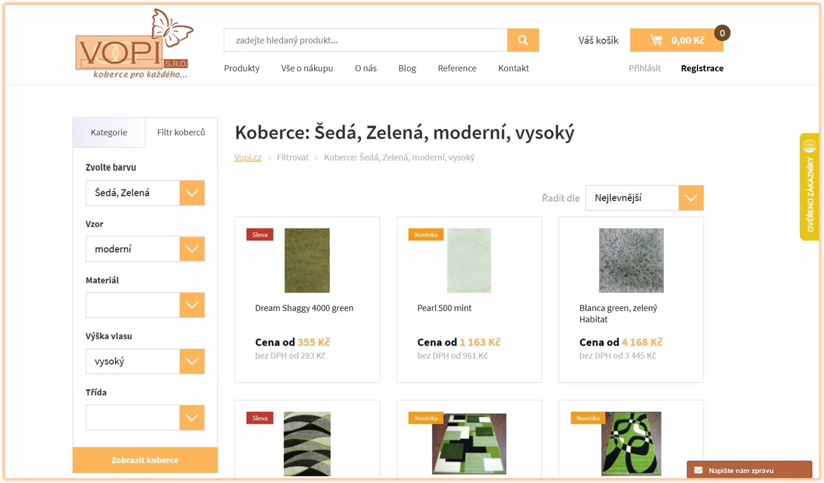This screenshot has width=824, height=483.
Task: Click the Přihlásit login link
Action: [644, 68]
